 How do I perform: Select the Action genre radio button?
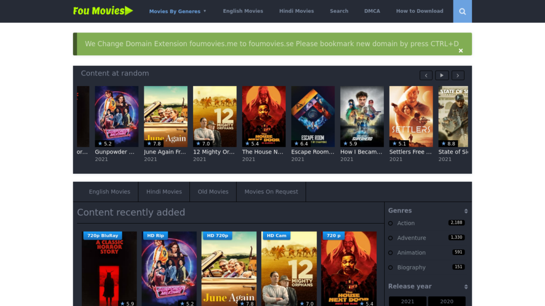(x=391, y=224)
